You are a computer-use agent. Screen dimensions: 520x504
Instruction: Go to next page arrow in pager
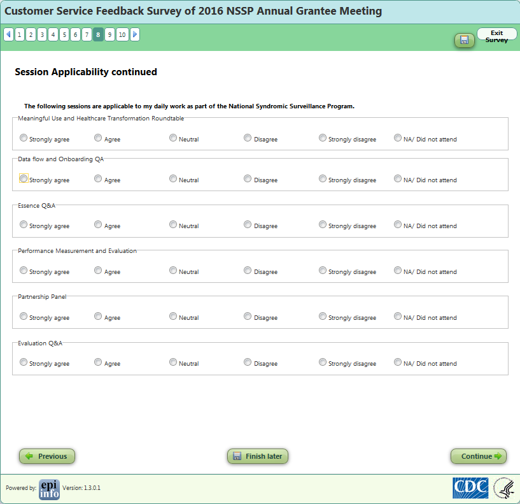135,34
